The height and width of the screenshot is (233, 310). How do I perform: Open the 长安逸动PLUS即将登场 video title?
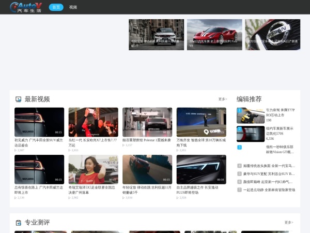(201, 190)
